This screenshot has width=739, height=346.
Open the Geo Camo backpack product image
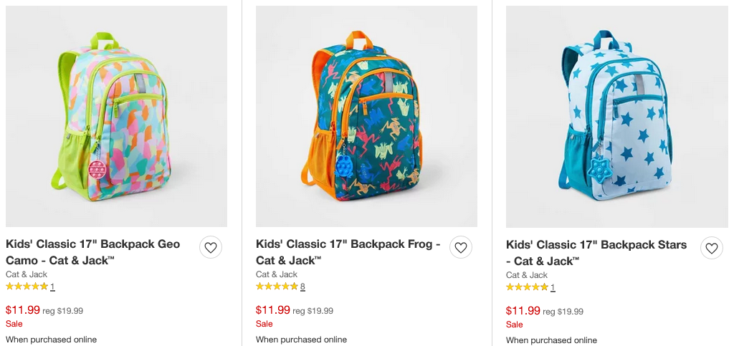(x=116, y=117)
